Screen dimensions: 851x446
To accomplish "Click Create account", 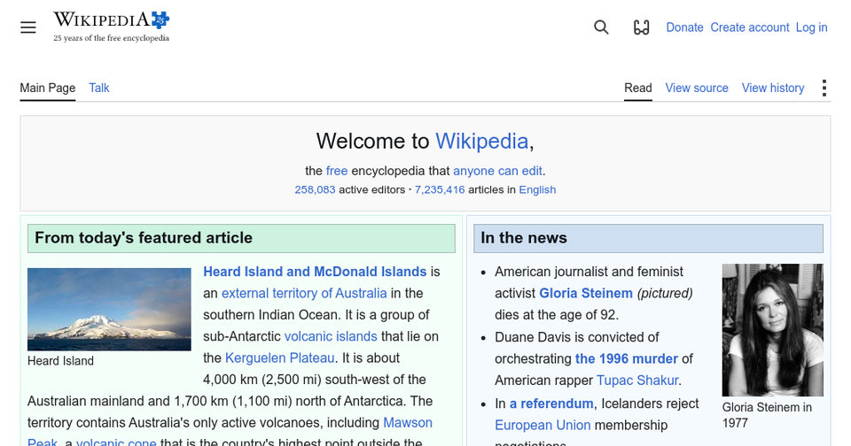I will click(x=750, y=27).
